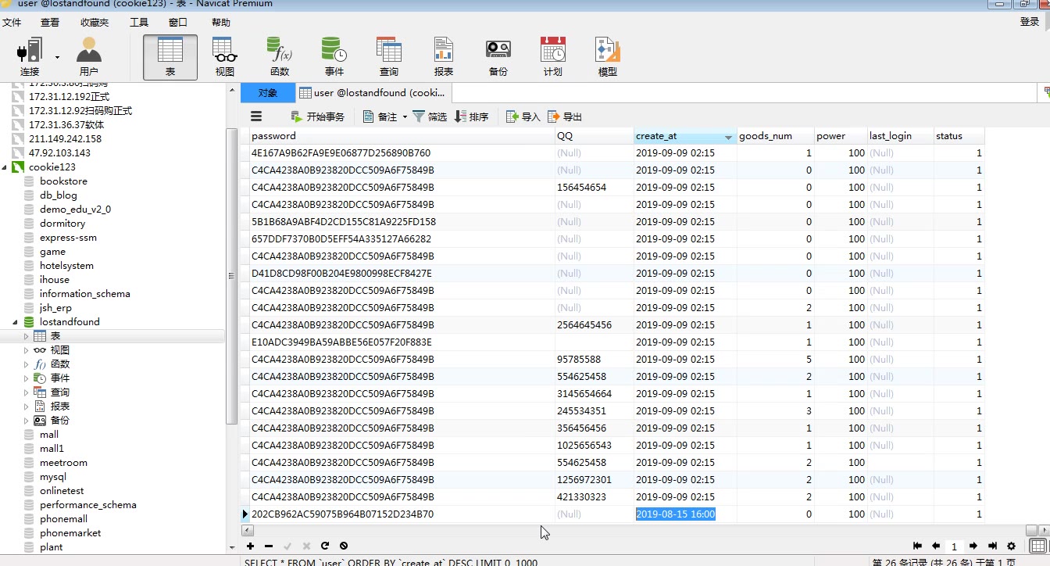Open the 函数 (Function) toolbar icon
The height and width of the screenshot is (566, 1050).
[280, 57]
